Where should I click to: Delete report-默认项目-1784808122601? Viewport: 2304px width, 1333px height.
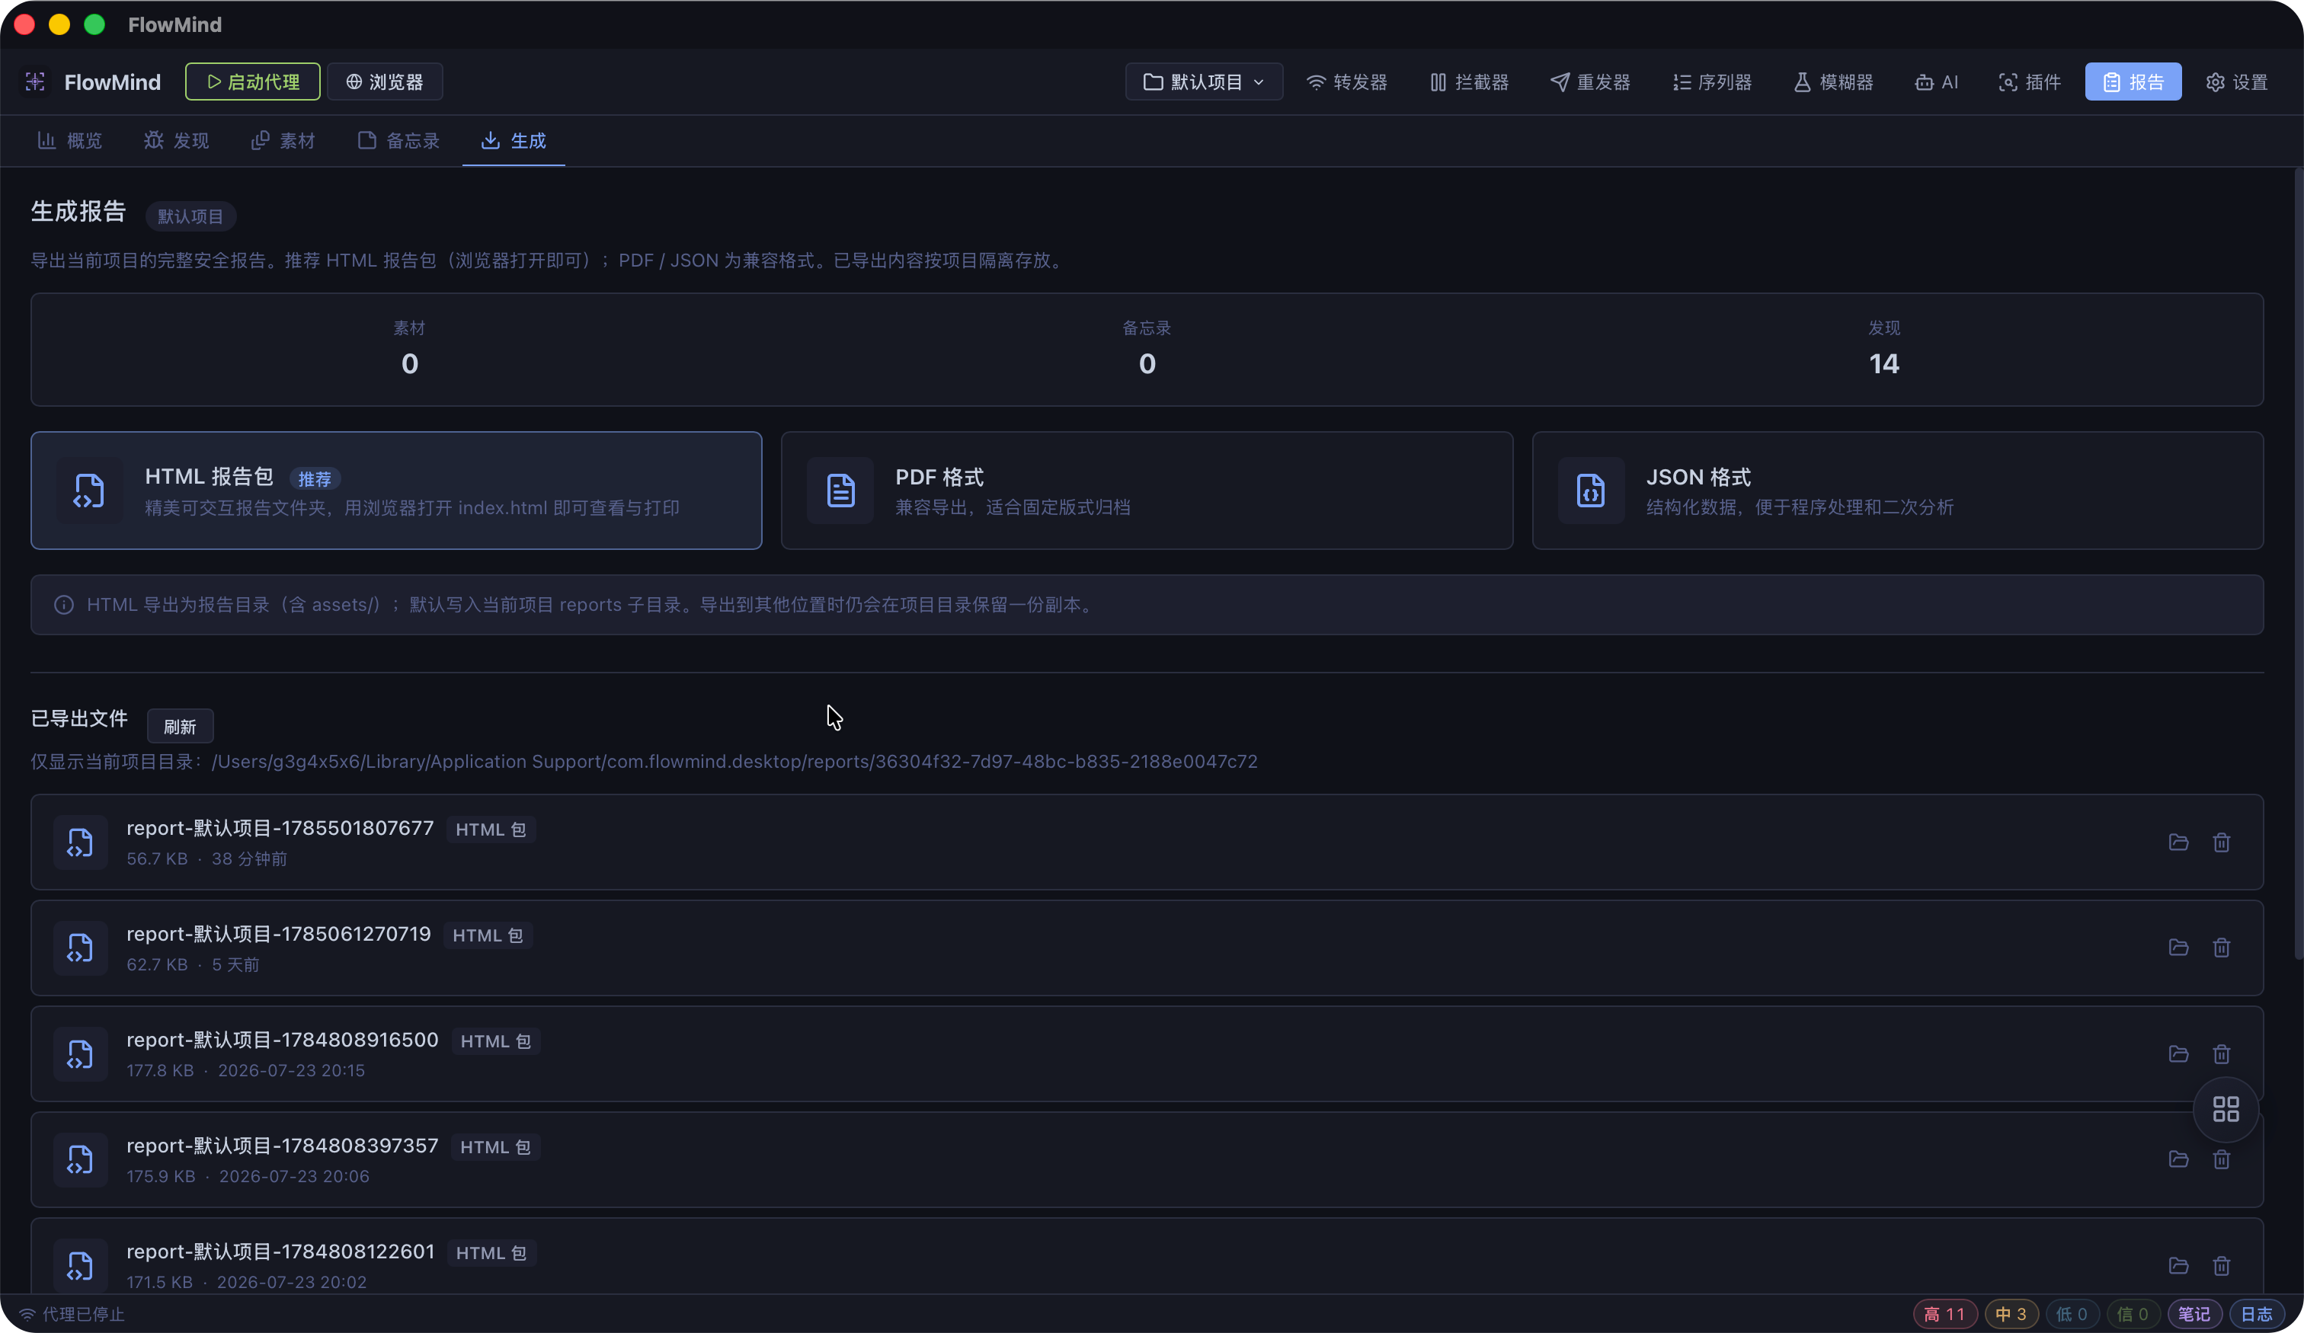click(x=2222, y=1266)
